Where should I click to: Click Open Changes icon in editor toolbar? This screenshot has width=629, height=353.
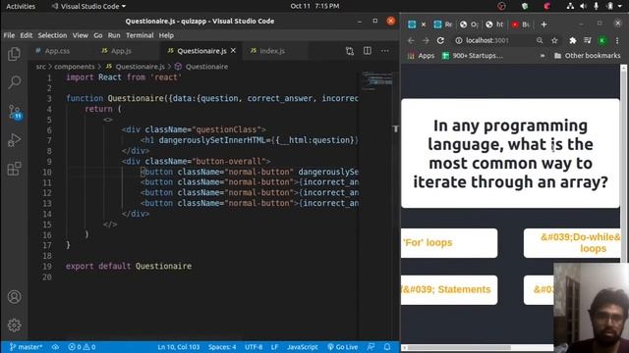tap(350, 51)
